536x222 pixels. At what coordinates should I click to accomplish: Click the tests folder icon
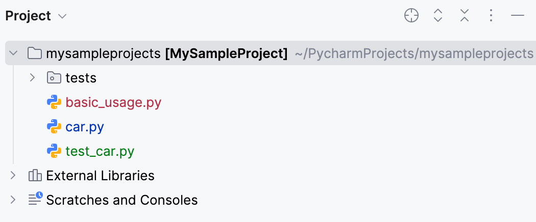pyautogui.click(x=54, y=78)
